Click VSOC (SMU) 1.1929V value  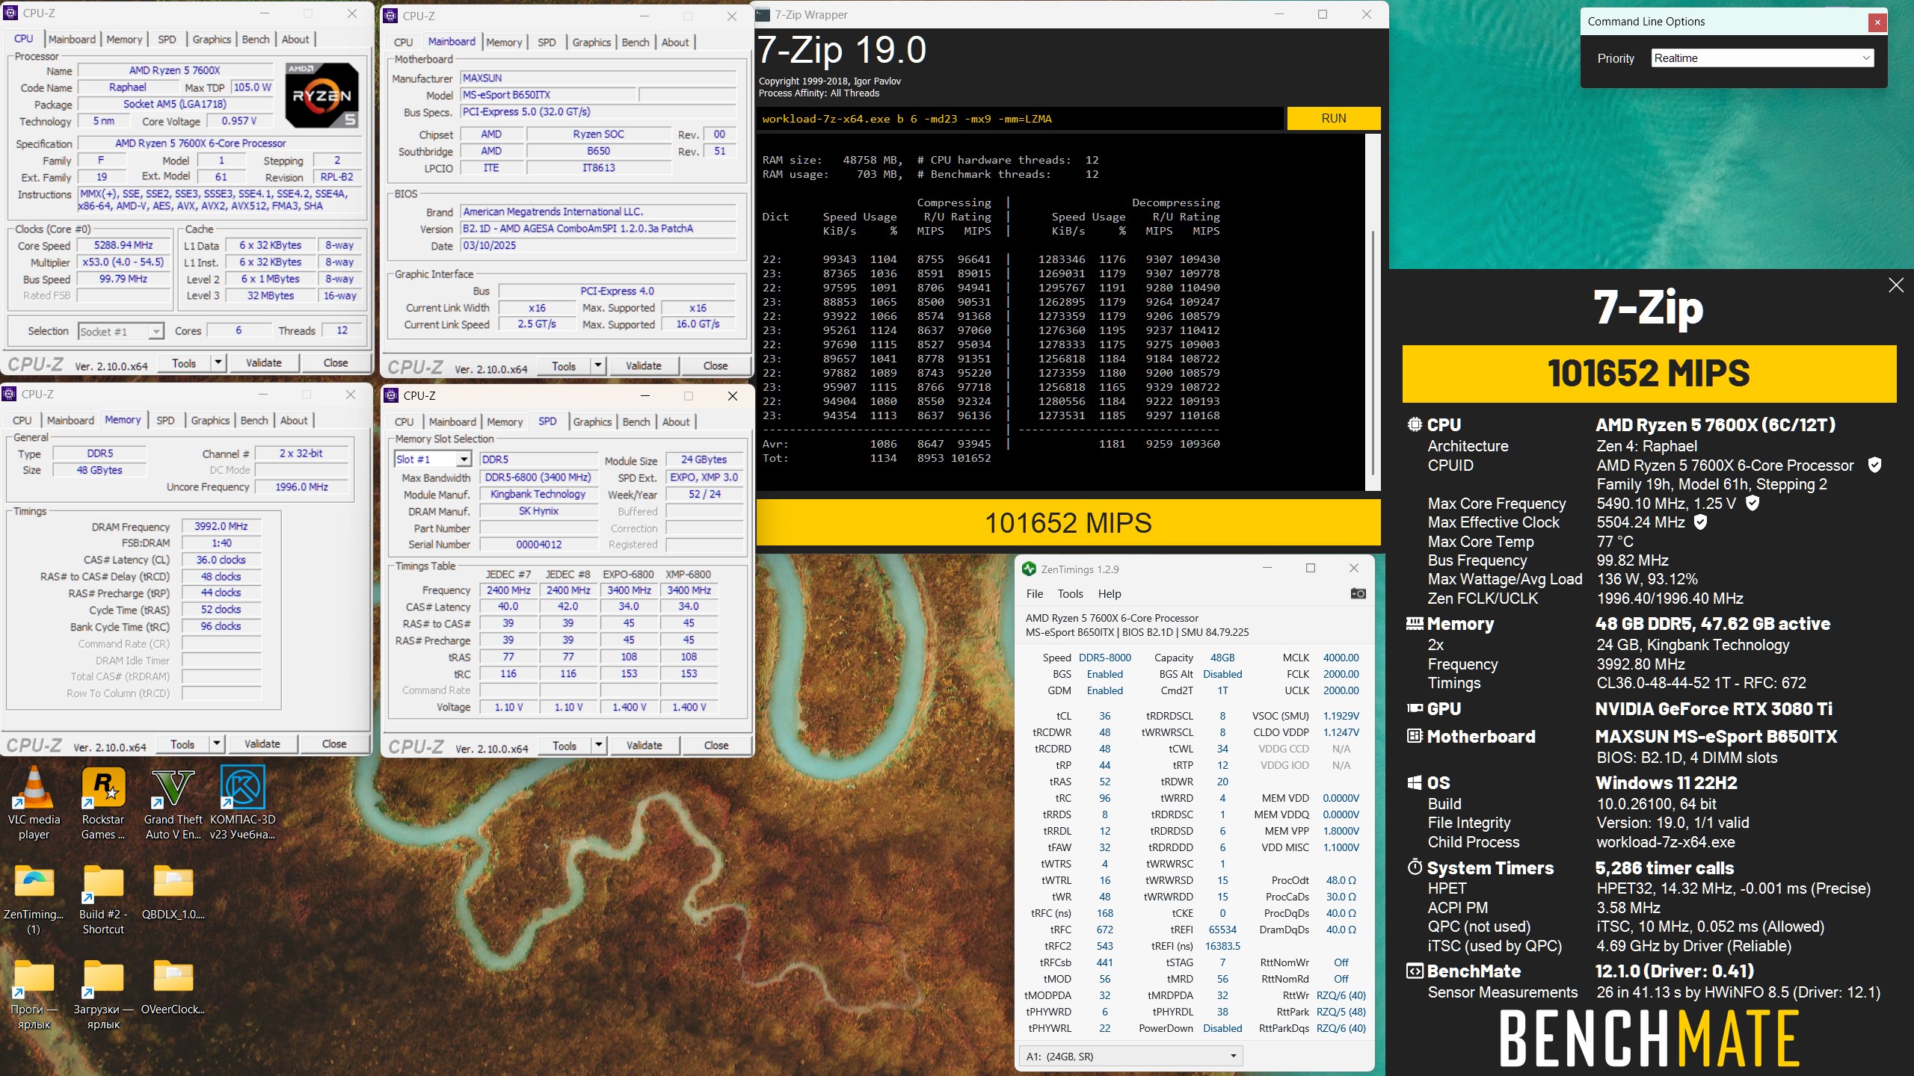point(1341,716)
